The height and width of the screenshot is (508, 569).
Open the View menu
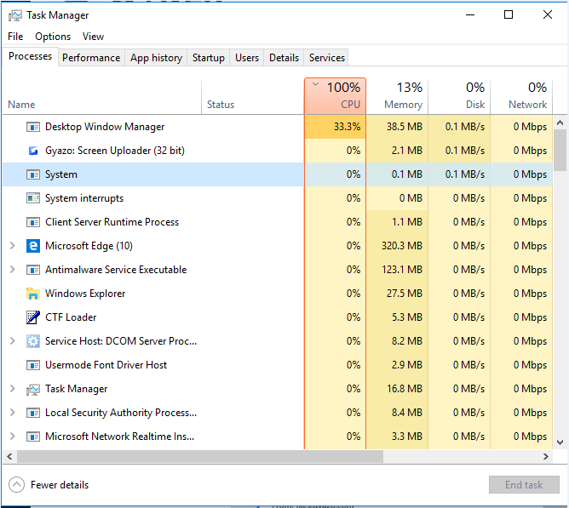click(93, 37)
